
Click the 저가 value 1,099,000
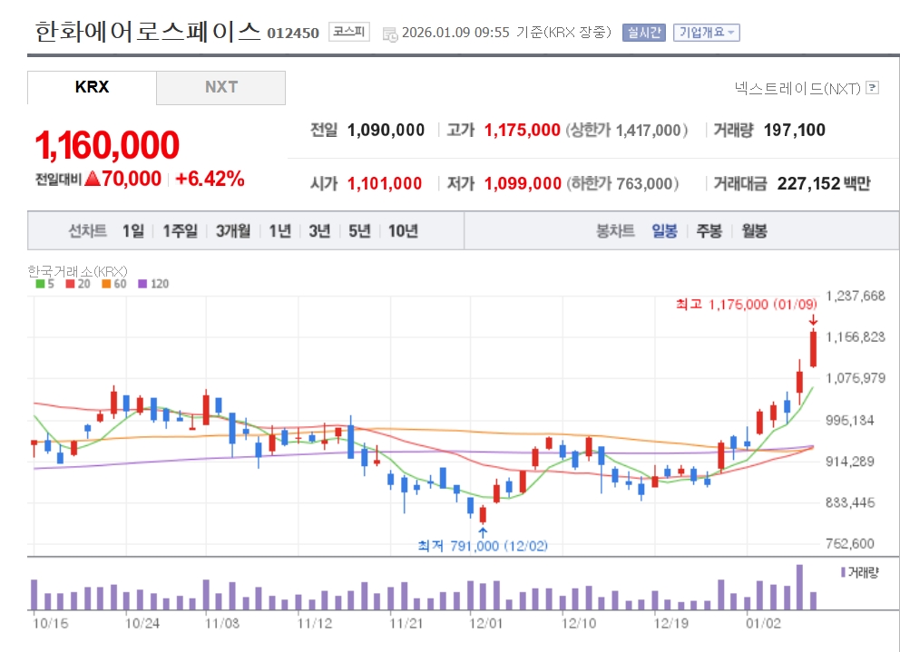pyautogui.click(x=523, y=184)
